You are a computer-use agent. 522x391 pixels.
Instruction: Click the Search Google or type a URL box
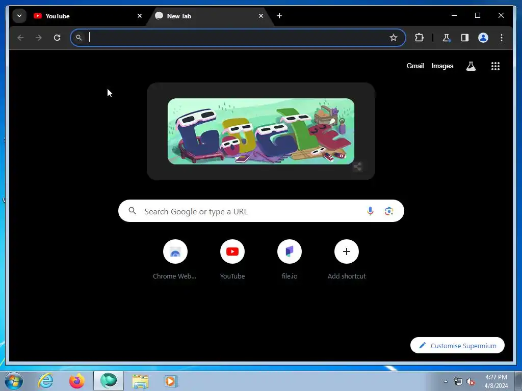pyautogui.click(x=261, y=211)
